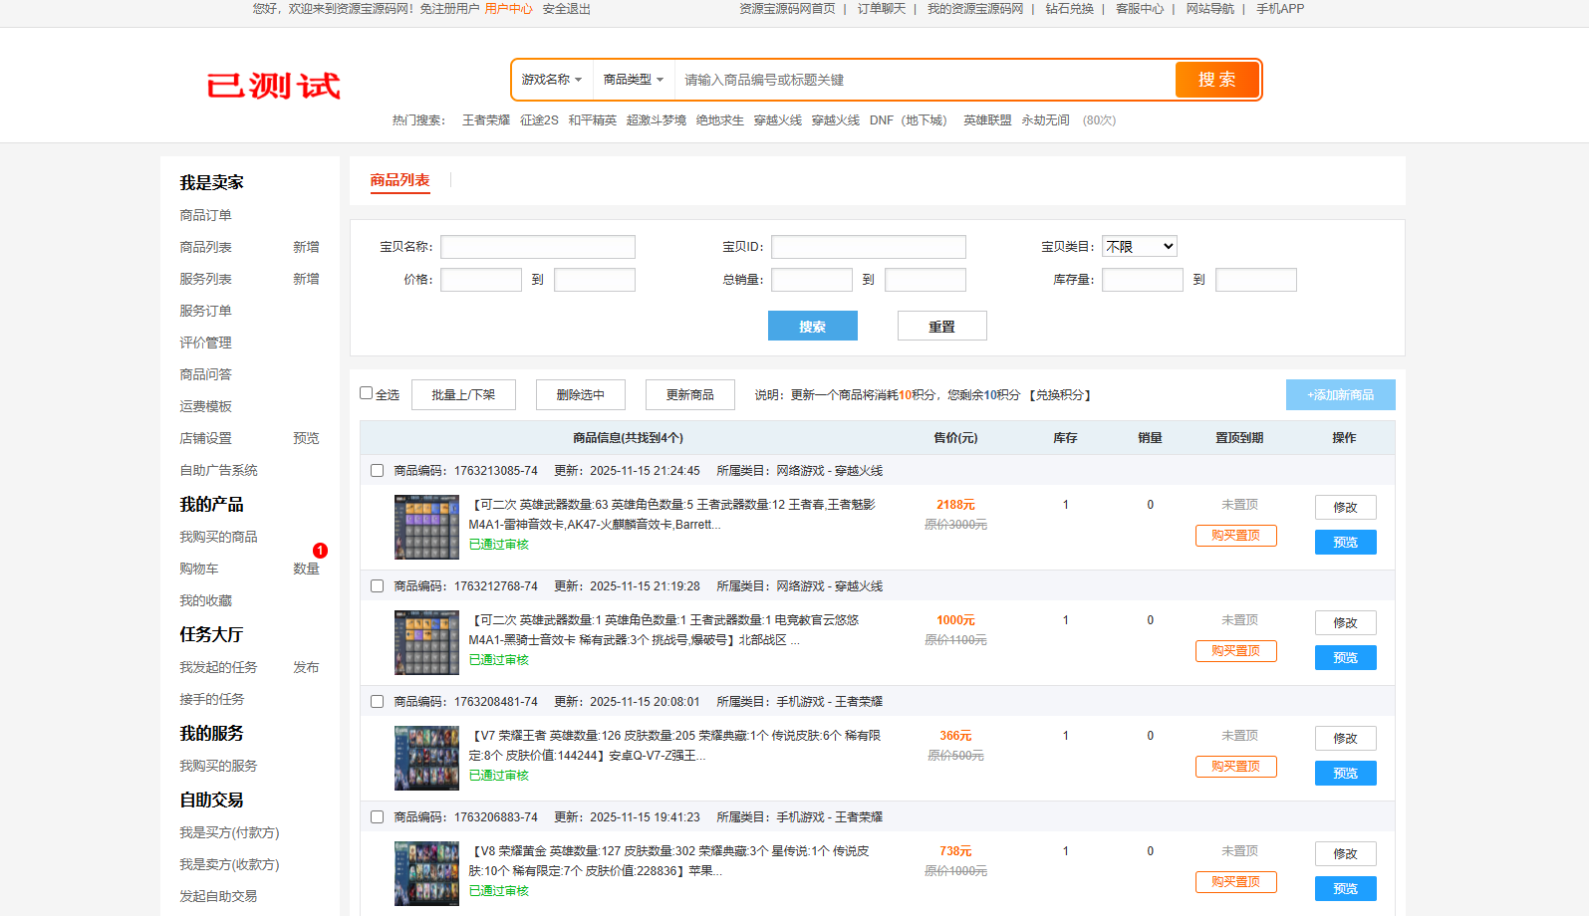Open thumbnail of the 738元 product
Screen dimensions: 1589x916
(x=426, y=873)
